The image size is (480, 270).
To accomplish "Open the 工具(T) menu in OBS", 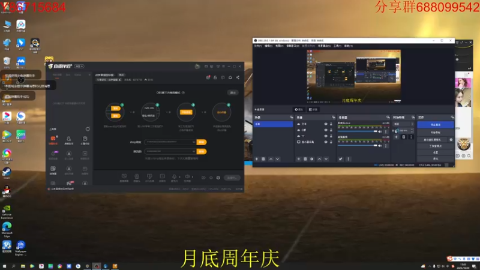I will pyautogui.click(x=337, y=46).
